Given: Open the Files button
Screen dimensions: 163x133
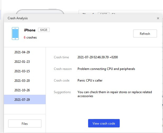Looking at the screenshot, I should pyautogui.click(x=25, y=123).
